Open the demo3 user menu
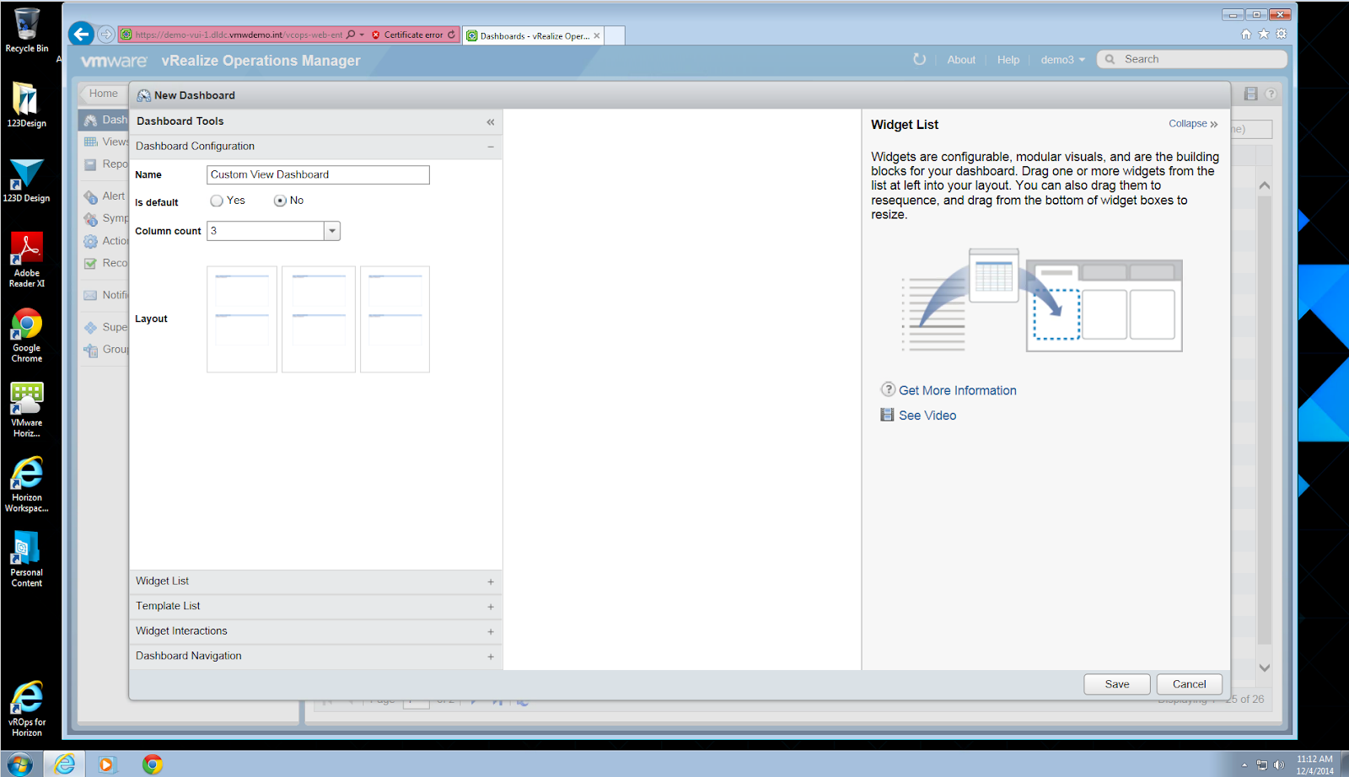 [x=1062, y=60]
